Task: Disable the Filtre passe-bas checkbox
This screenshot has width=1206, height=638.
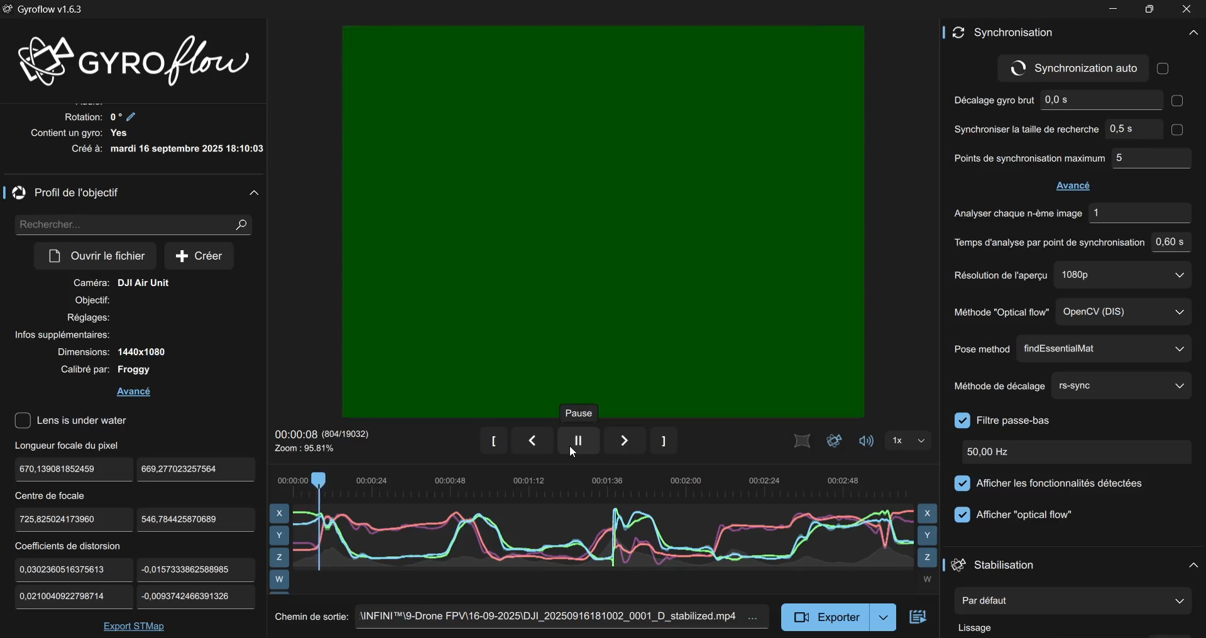Action: [962, 421]
